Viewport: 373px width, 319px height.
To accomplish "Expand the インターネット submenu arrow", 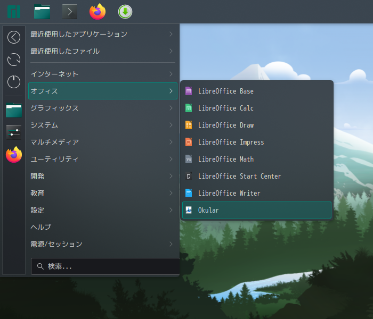I will pyautogui.click(x=171, y=74).
